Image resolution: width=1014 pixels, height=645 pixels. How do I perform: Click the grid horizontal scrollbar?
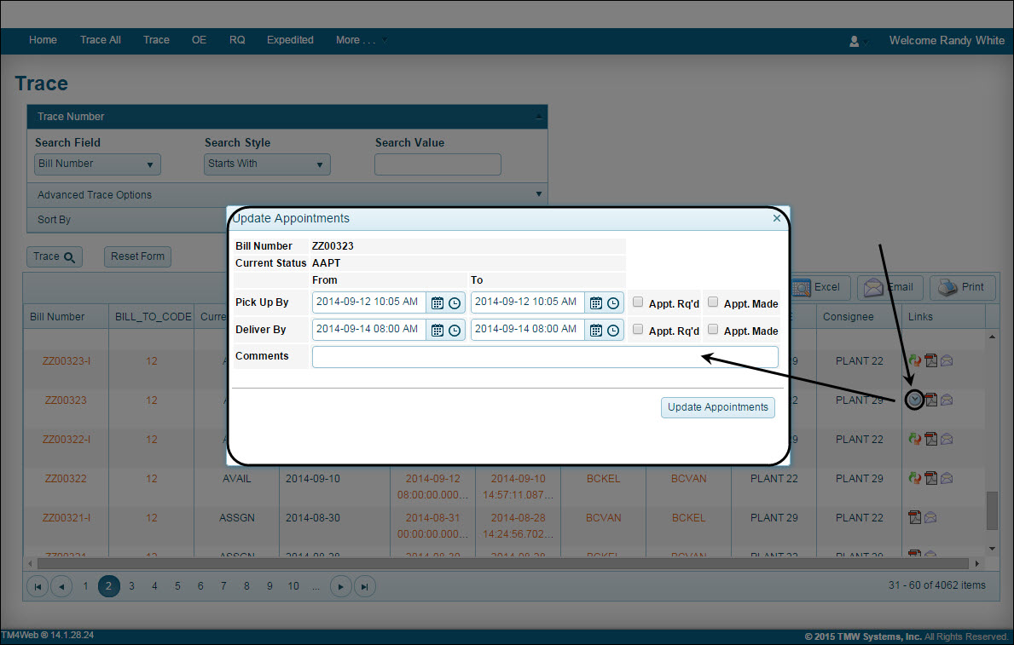point(502,563)
